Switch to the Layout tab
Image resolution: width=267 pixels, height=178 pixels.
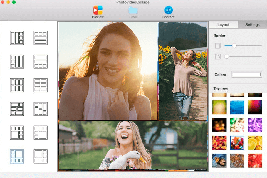[x=223, y=24]
